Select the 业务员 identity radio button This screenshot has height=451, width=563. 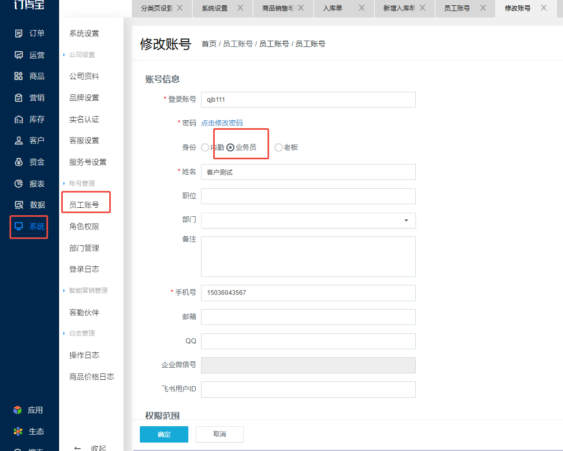[x=231, y=148]
